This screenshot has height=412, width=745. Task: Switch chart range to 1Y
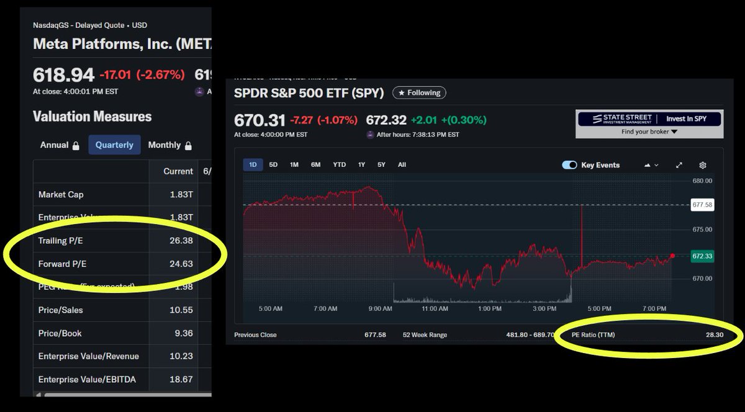point(361,164)
